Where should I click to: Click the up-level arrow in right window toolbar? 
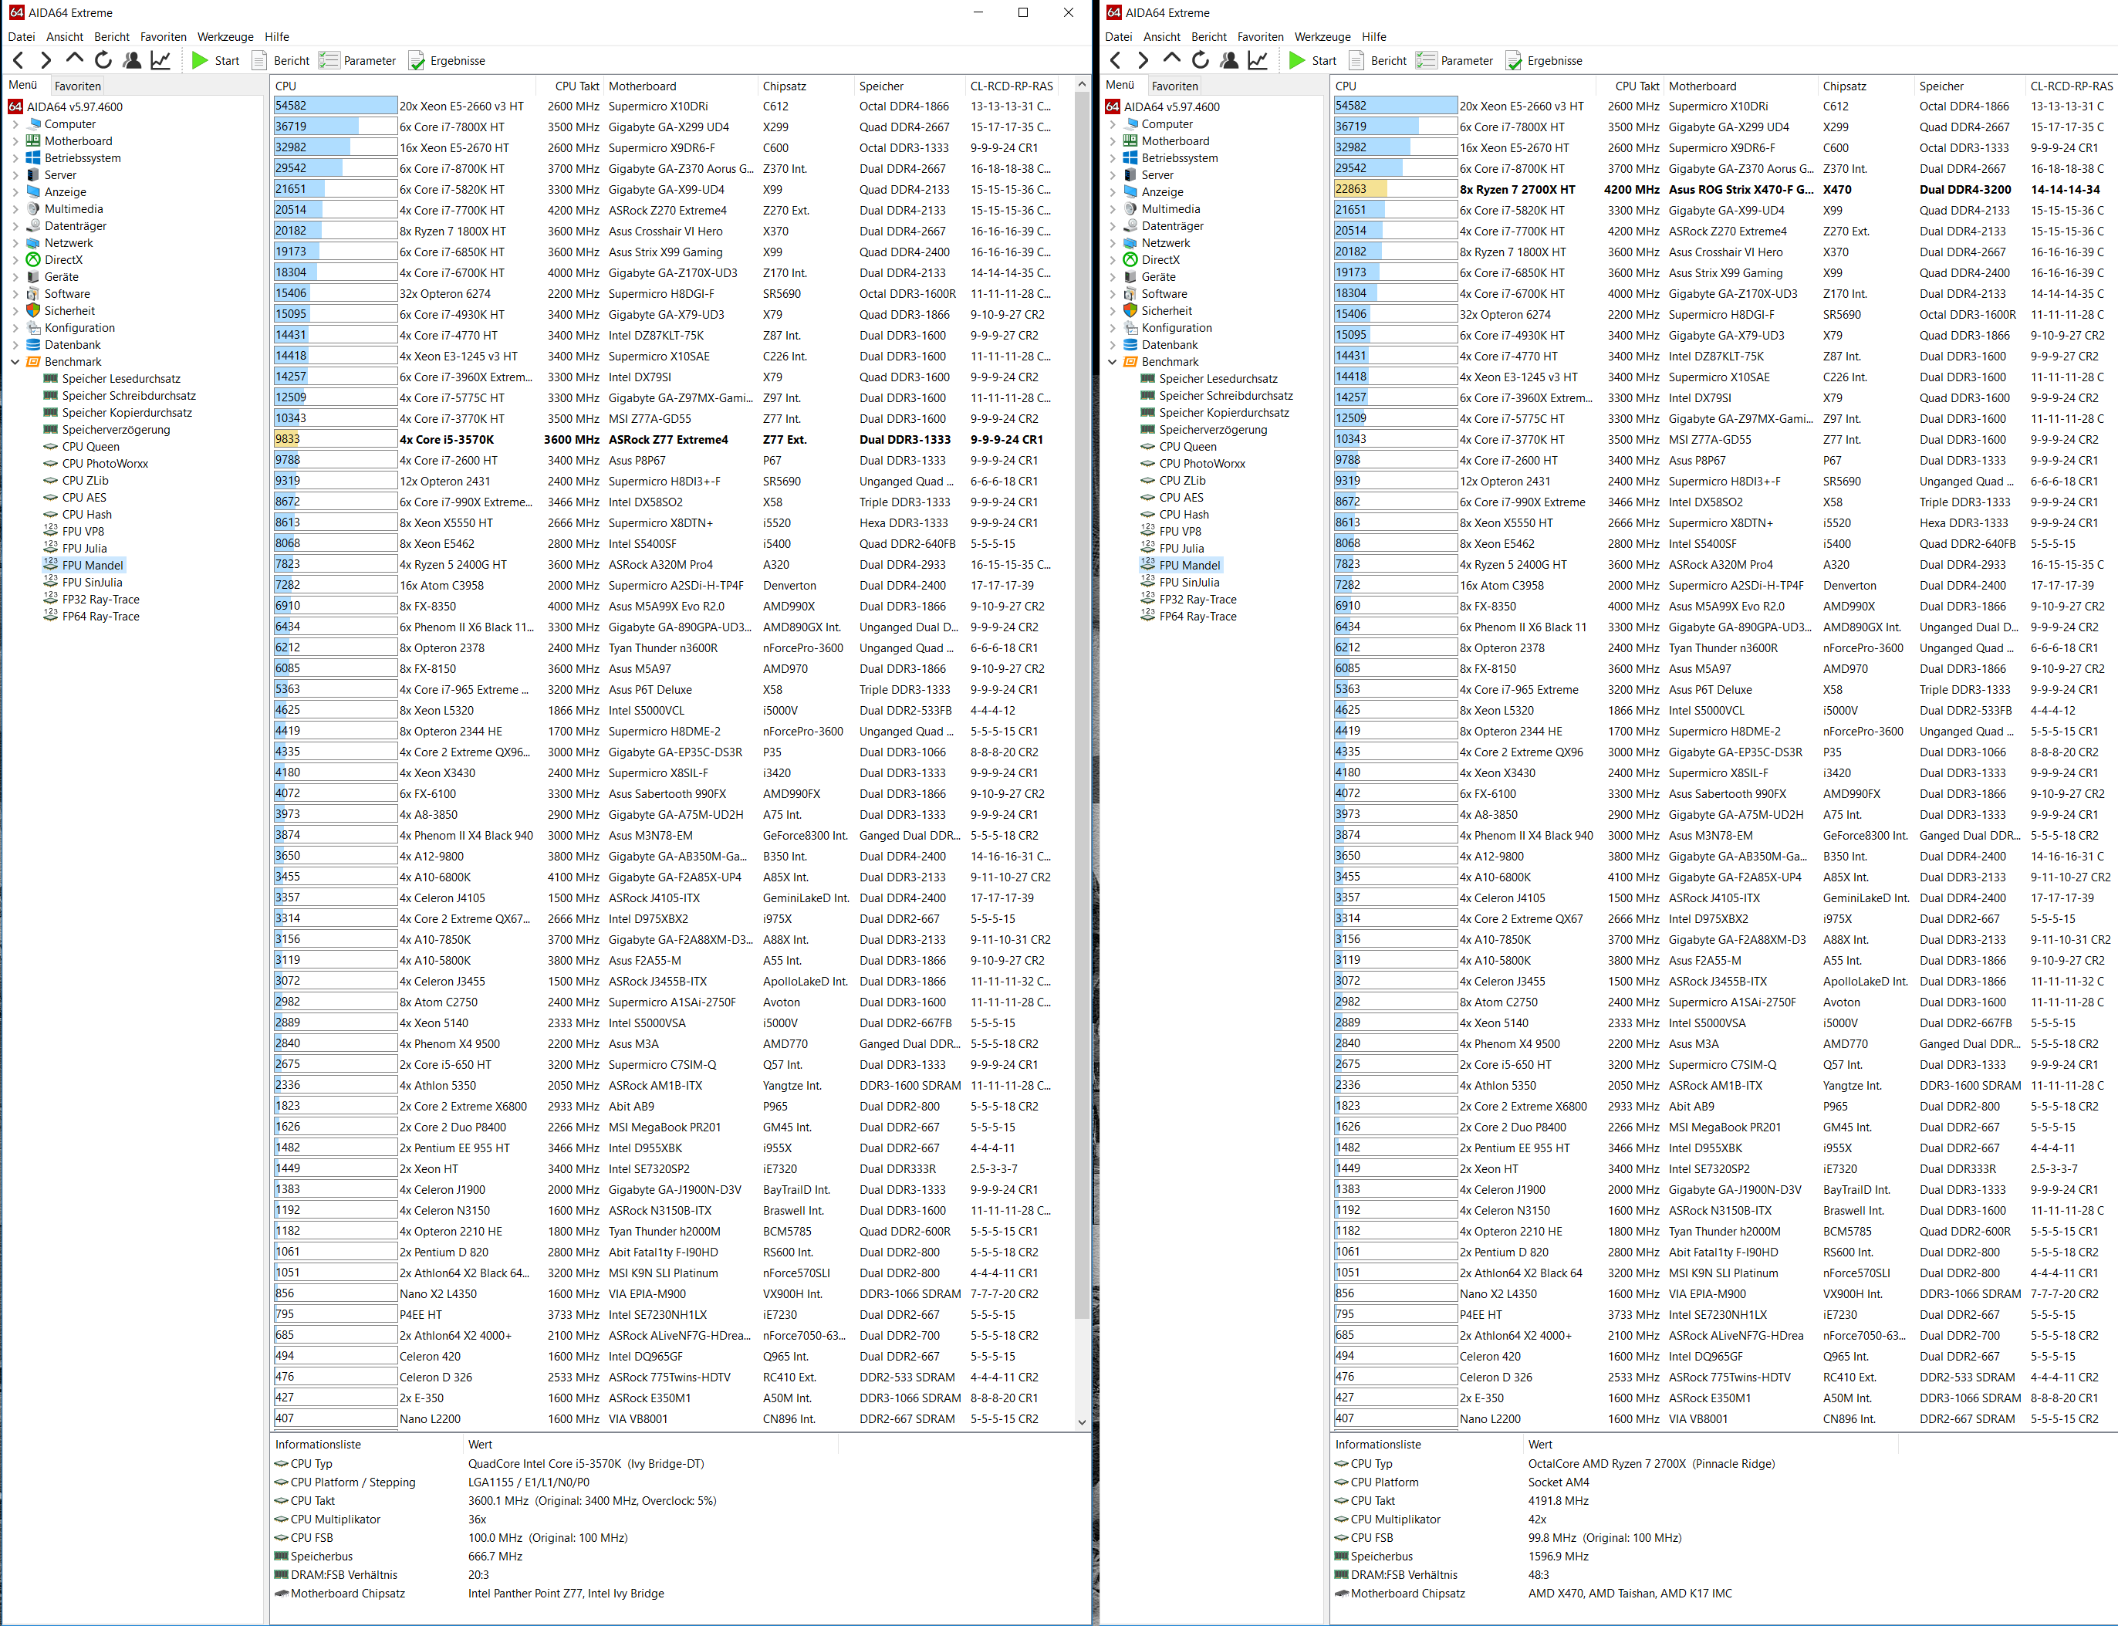(1172, 60)
